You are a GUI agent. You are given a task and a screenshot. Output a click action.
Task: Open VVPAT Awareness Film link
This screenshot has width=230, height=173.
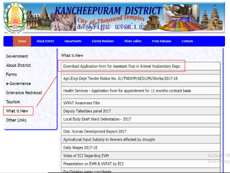[82, 103]
